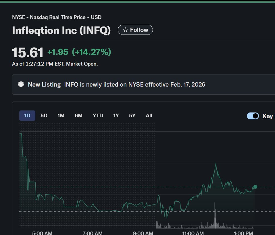Toggle the Key events switch
Screen dimensions: 275x235
(253, 116)
